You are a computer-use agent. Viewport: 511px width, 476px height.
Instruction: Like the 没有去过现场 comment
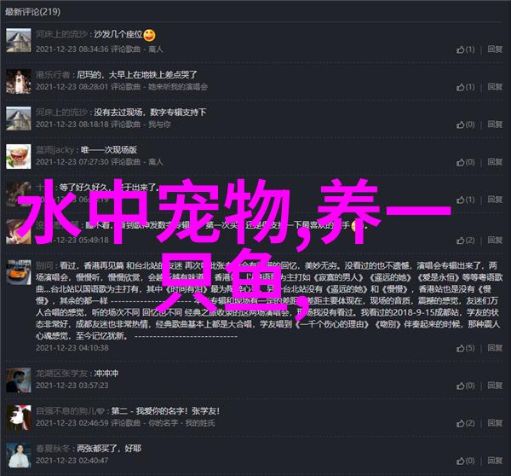465,125
